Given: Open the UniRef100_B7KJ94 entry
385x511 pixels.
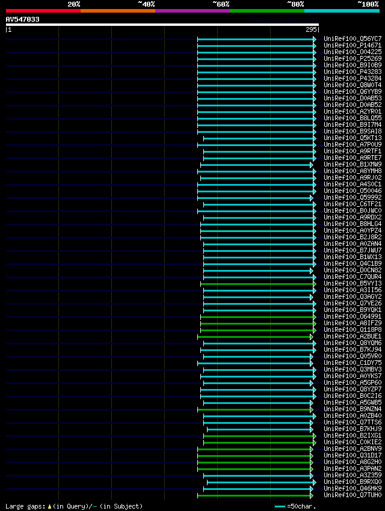Looking at the screenshot, I should point(353,349).
